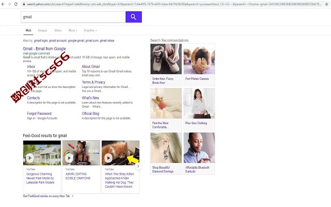The image size is (331, 207).
Task: Try the google gmail suggestion
Action: point(76,40)
